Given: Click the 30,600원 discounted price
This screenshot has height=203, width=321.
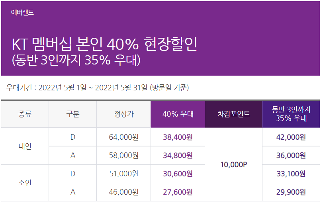Looking at the screenshot, I should coord(178,174).
